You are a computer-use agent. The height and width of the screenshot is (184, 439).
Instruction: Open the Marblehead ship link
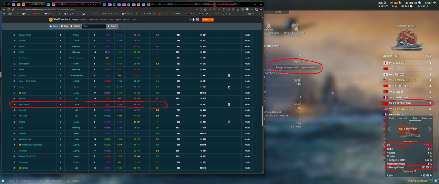tap(25, 139)
